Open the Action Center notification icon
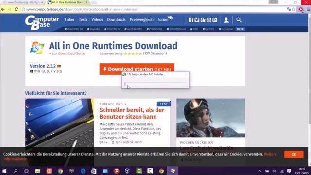 pyautogui.click(x=289, y=171)
